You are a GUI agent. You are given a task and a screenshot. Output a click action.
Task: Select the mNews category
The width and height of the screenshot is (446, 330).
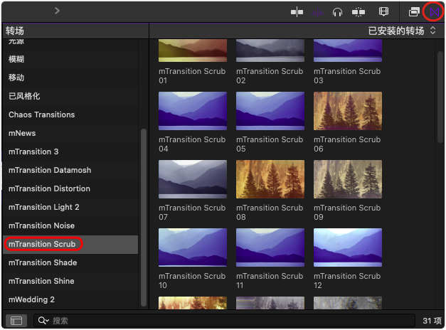[x=70, y=133]
